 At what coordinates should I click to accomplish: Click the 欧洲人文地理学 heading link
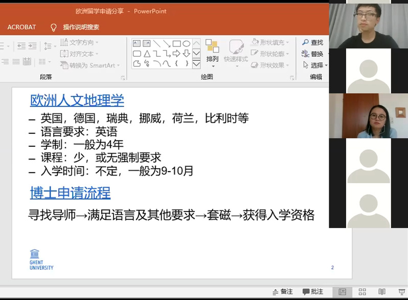point(77,100)
